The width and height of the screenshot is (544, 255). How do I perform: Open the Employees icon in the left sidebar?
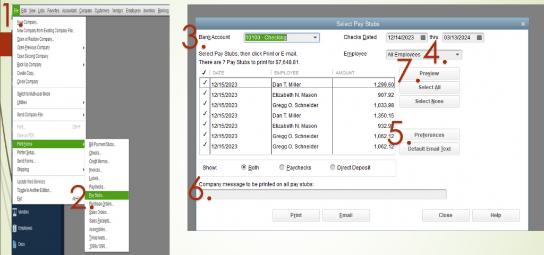click(15, 228)
